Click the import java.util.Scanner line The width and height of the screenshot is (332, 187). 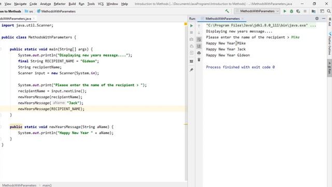(x=27, y=25)
